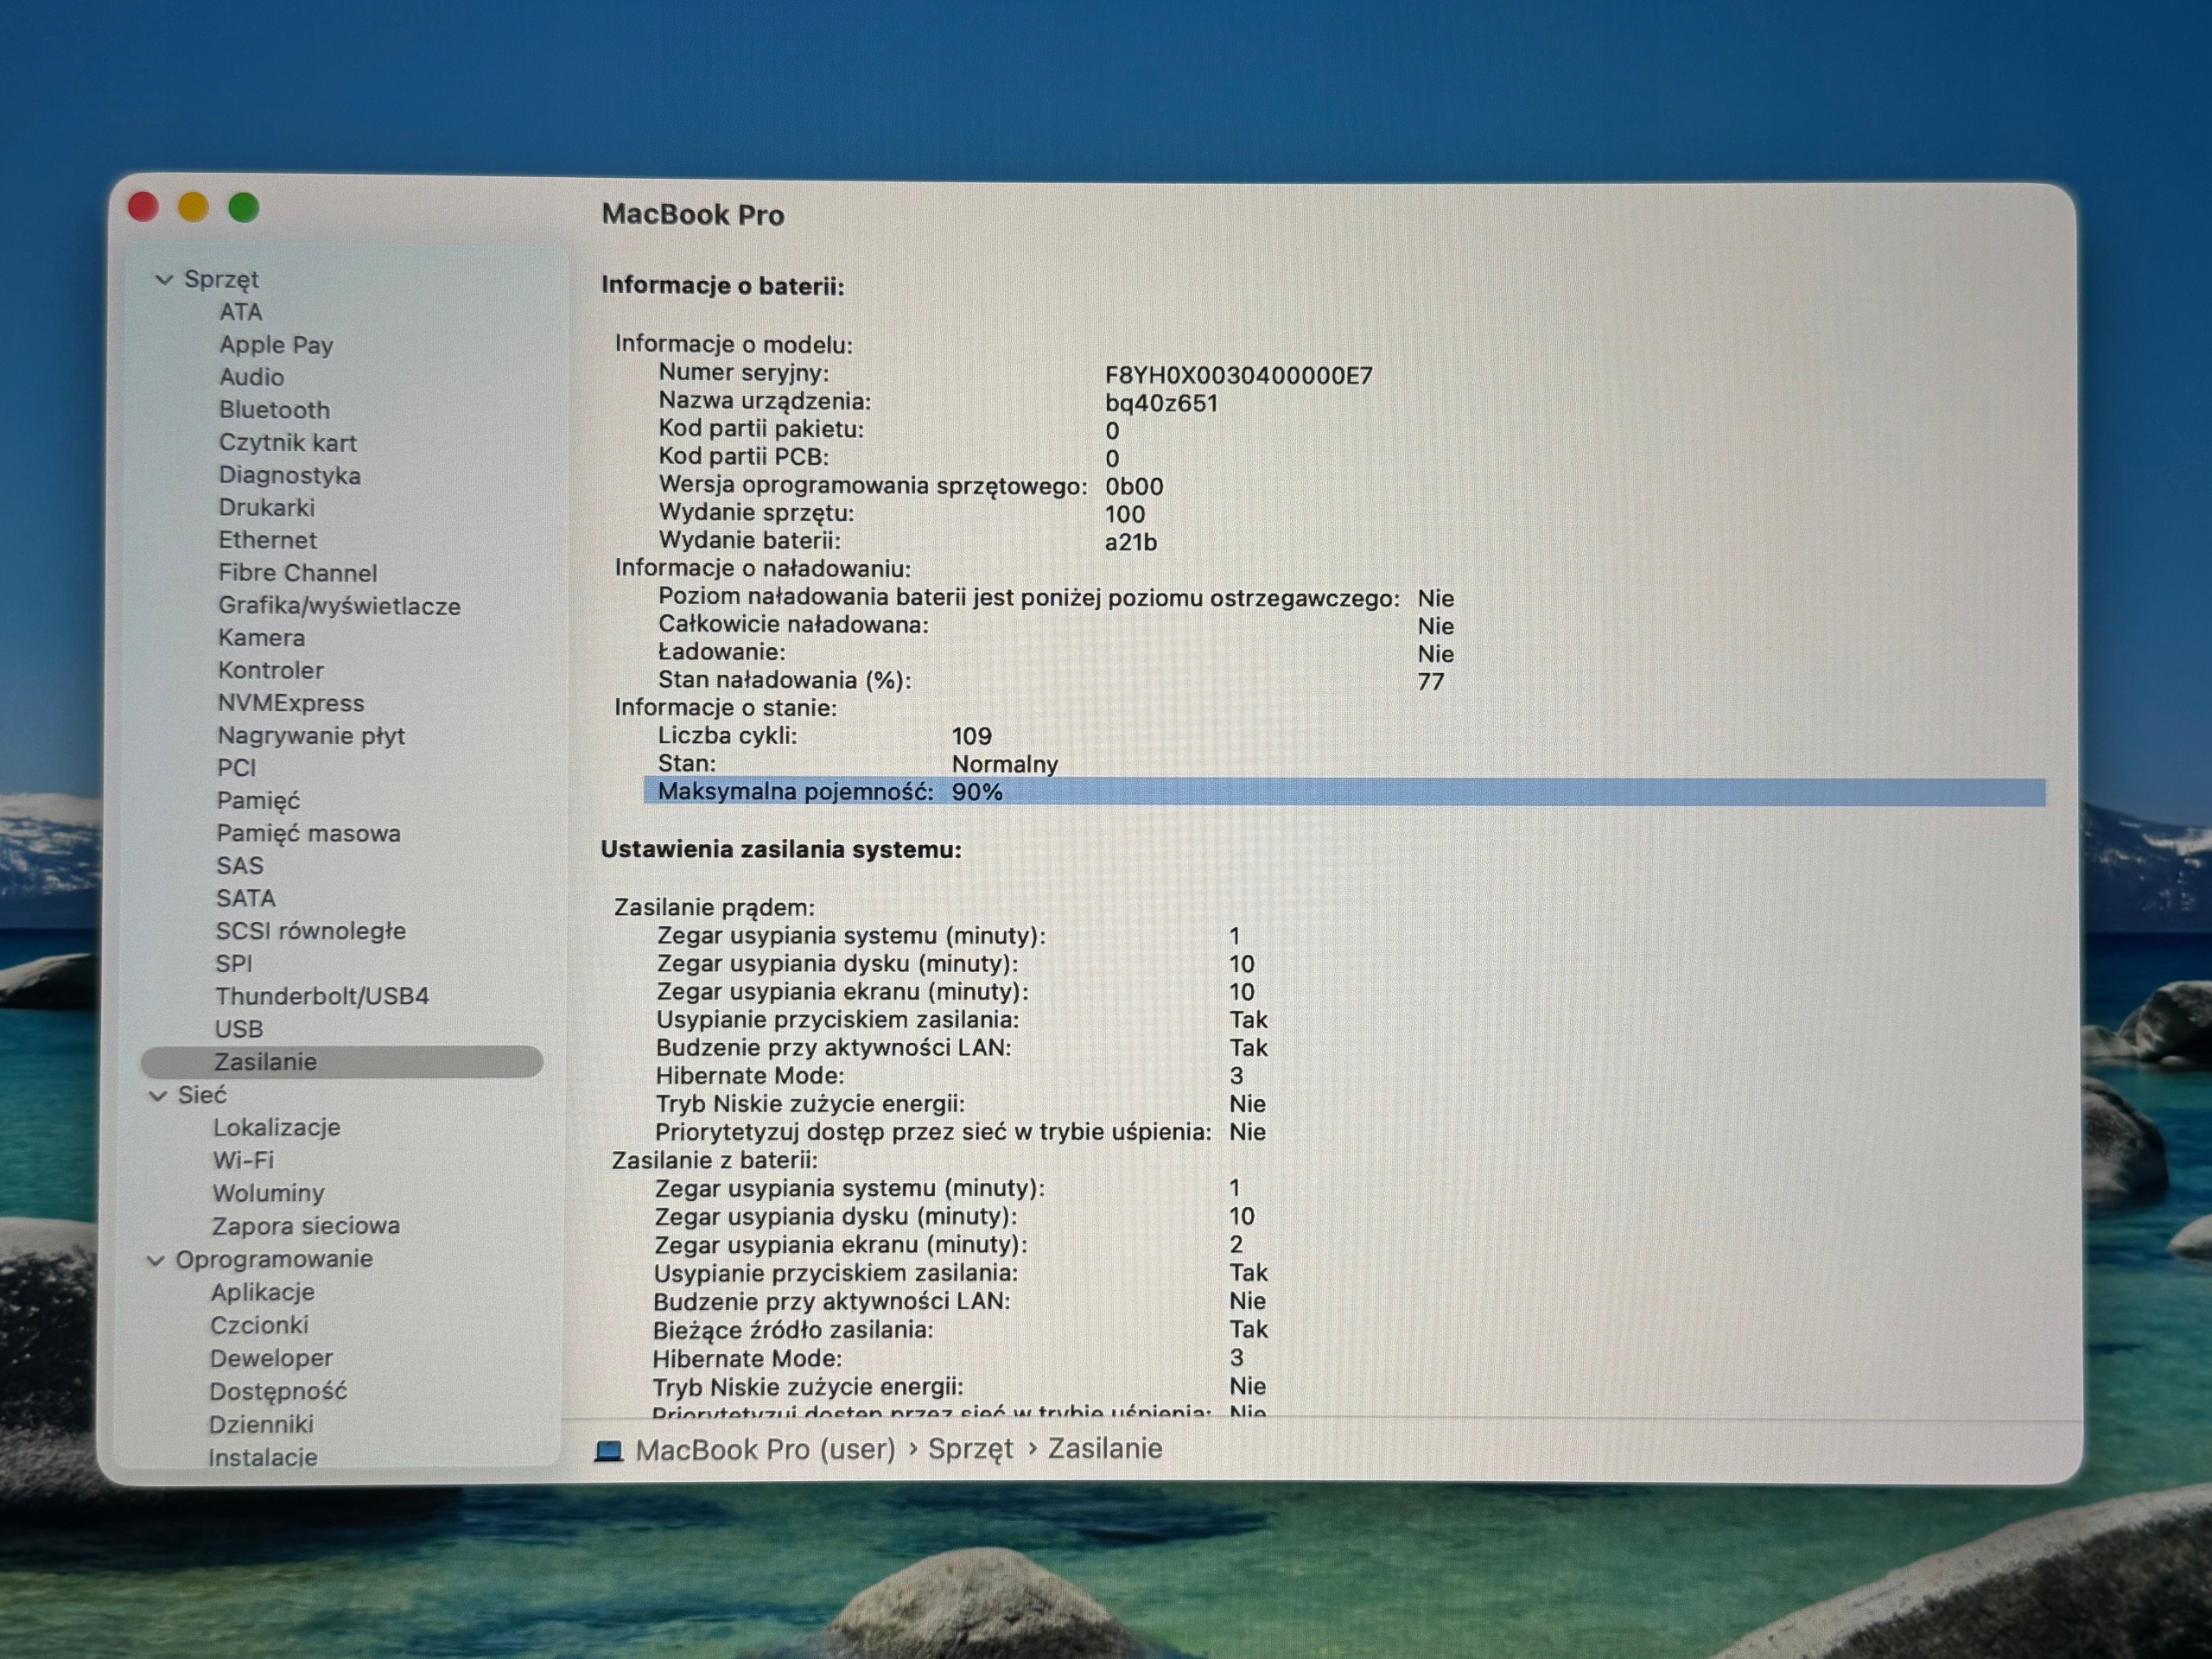Select Nagrywanie płyt in the sidebar

[310, 736]
